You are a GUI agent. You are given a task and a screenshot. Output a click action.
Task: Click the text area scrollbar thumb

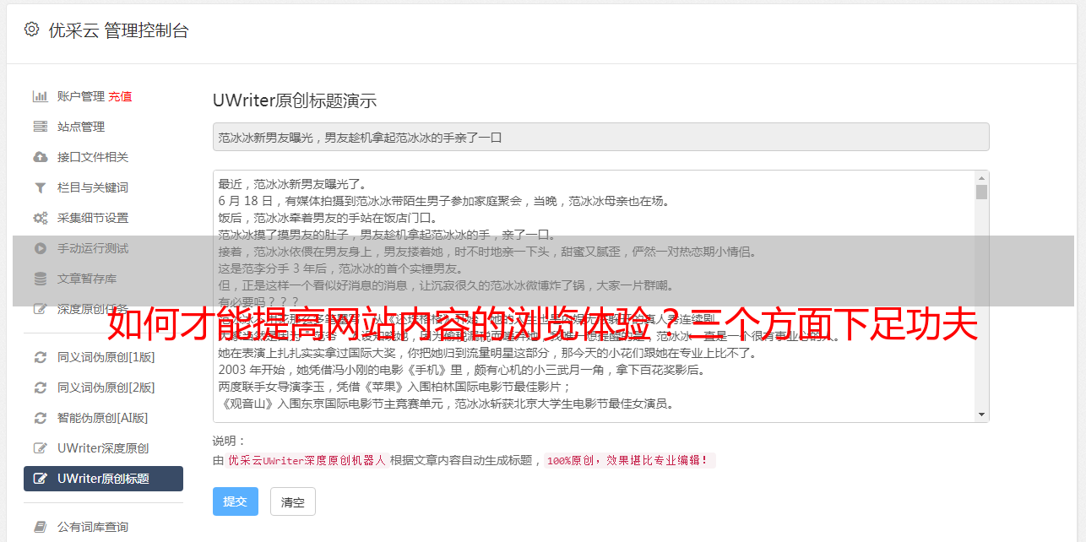pos(981,192)
